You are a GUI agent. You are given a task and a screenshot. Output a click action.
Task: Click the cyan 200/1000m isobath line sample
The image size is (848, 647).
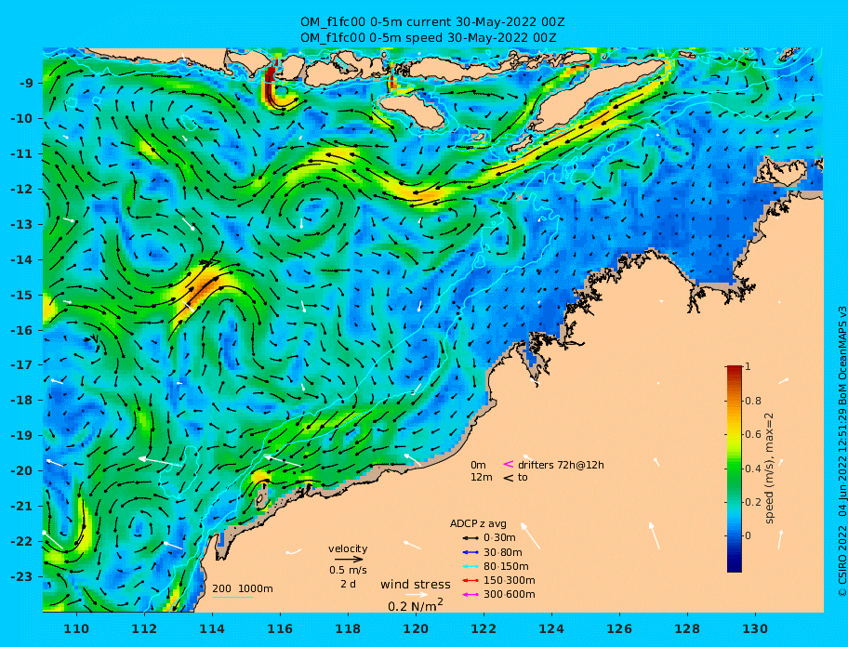(x=232, y=598)
